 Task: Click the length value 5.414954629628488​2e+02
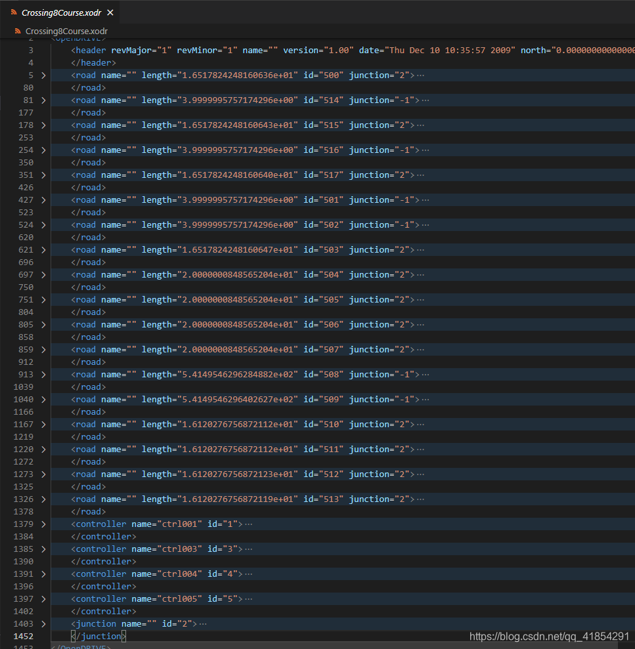pyautogui.click(x=238, y=375)
